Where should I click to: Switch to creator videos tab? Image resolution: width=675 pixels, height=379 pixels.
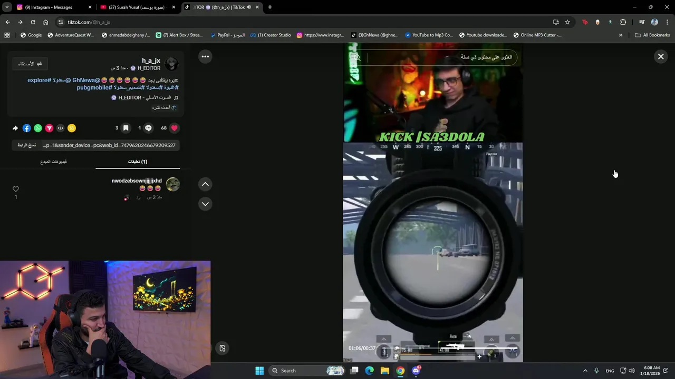point(53,162)
